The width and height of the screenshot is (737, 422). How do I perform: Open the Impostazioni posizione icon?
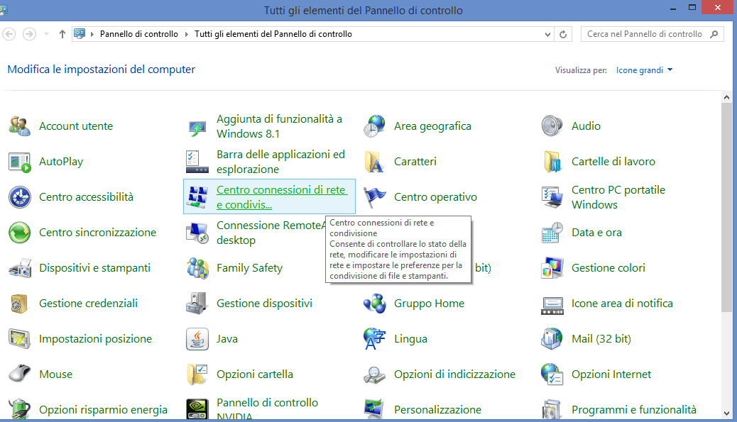[20, 339]
